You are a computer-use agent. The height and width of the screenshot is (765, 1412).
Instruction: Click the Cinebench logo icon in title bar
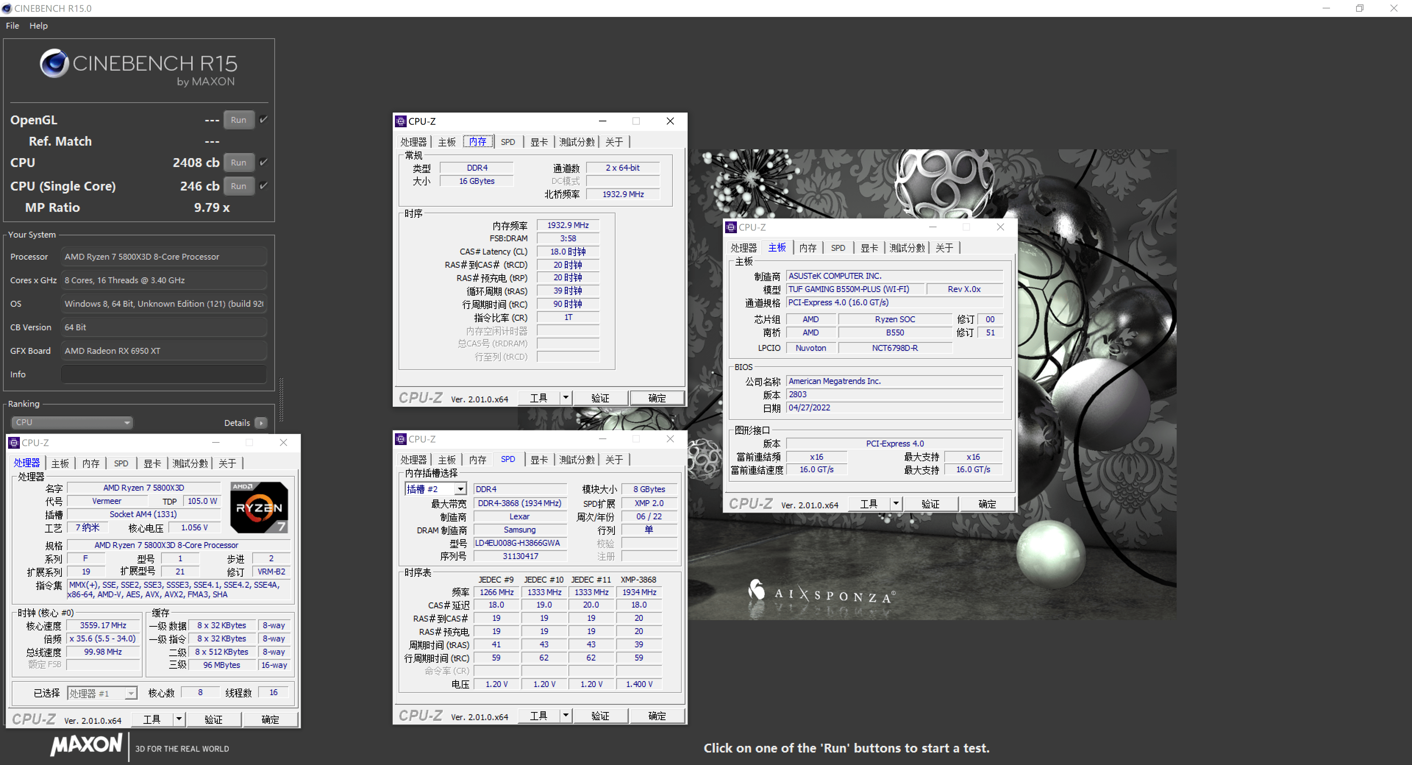(x=7, y=8)
